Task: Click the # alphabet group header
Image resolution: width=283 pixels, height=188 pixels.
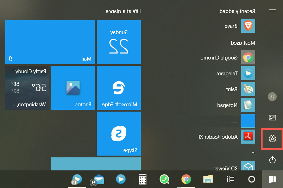Action: 253,153
